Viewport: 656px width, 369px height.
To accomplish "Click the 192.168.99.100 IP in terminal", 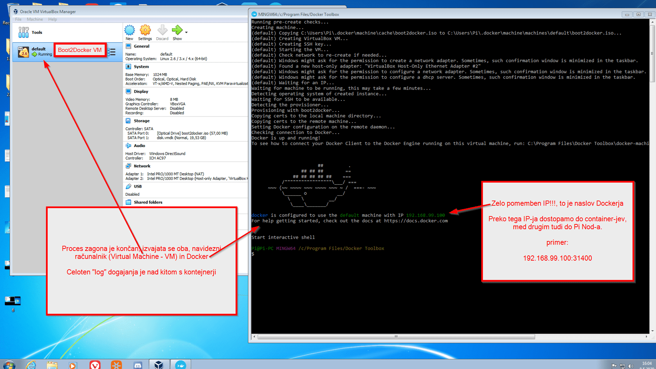I will tap(425, 215).
